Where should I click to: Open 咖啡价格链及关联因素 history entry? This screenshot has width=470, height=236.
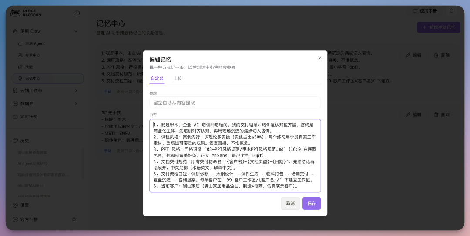click(43, 175)
